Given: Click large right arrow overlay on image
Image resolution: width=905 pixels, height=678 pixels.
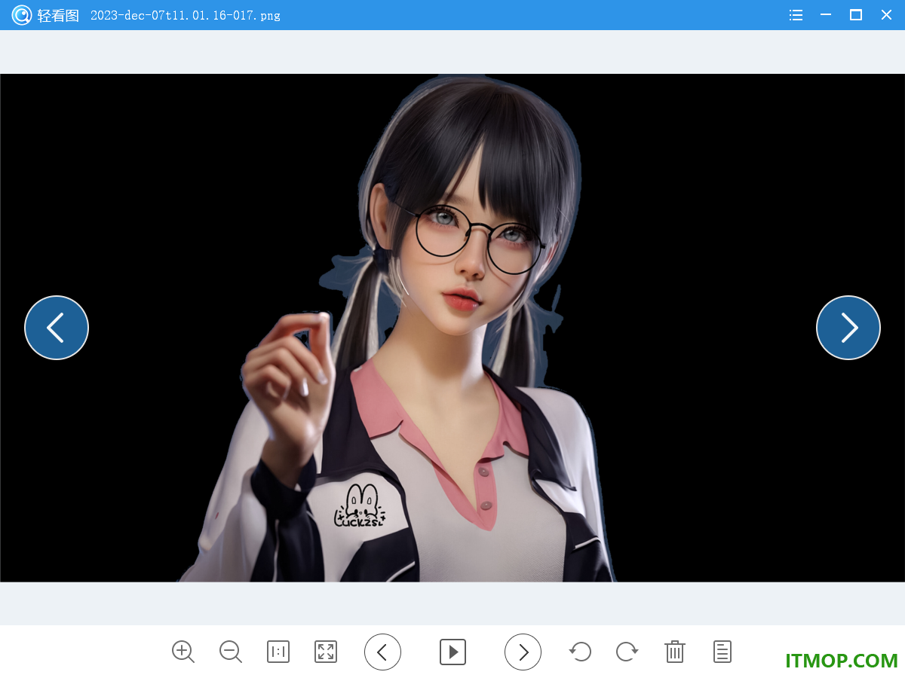Looking at the screenshot, I should 848,328.
